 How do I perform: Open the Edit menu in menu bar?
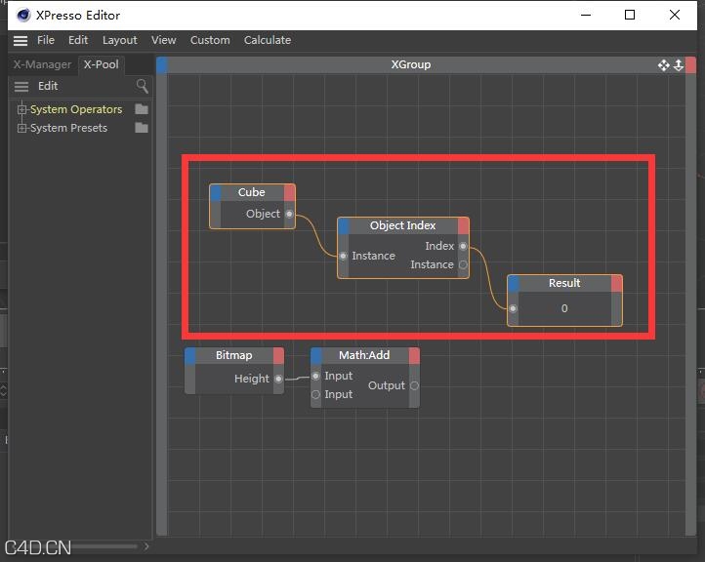click(78, 40)
